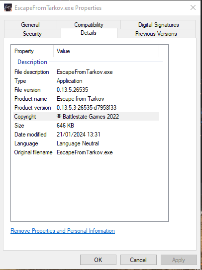Click the Escape from Tarkov product name value
202x270 pixels.
81,99
